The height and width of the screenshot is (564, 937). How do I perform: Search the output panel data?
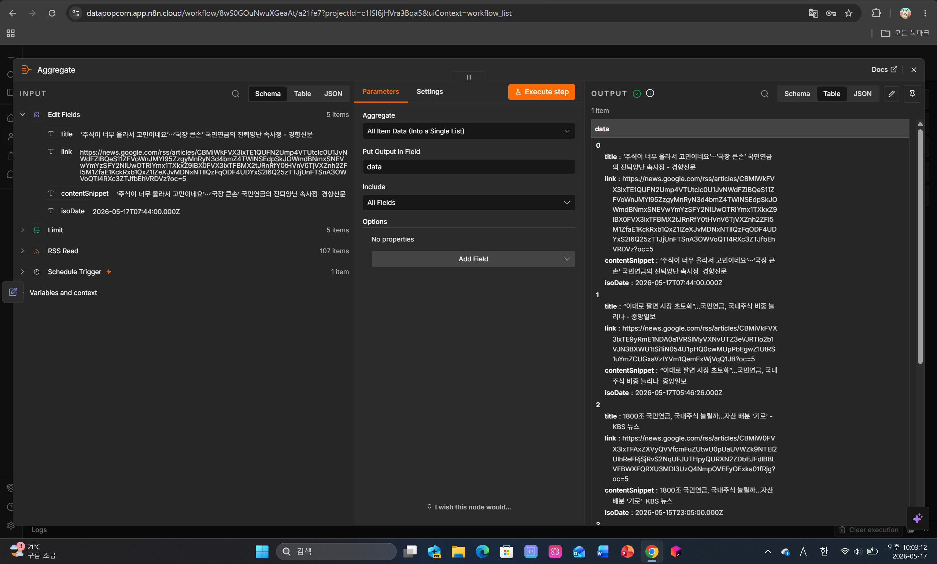pyautogui.click(x=764, y=93)
